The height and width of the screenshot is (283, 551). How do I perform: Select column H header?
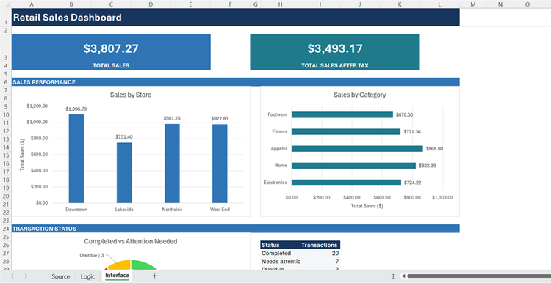280,4
